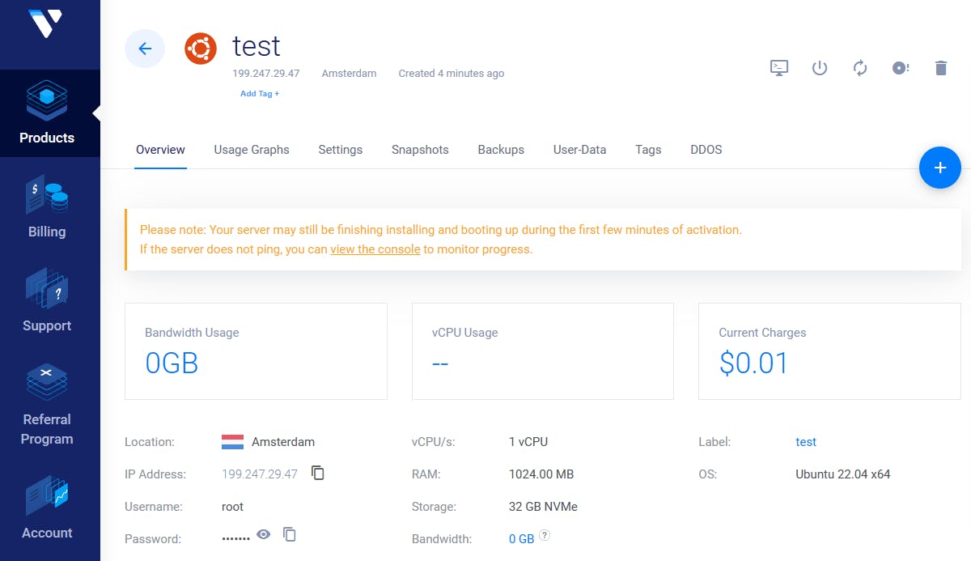Open Referral Program in sidebar
The height and width of the screenshot is (561, 971).
click(47, 406)
